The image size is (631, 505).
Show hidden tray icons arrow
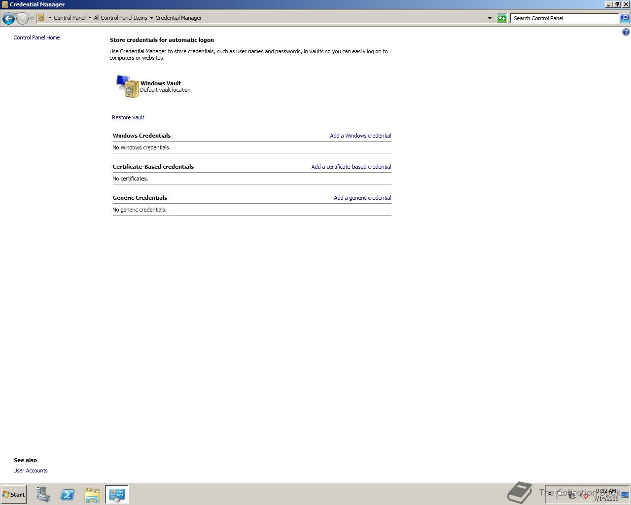pyautogui.click(x=550, y=494)
